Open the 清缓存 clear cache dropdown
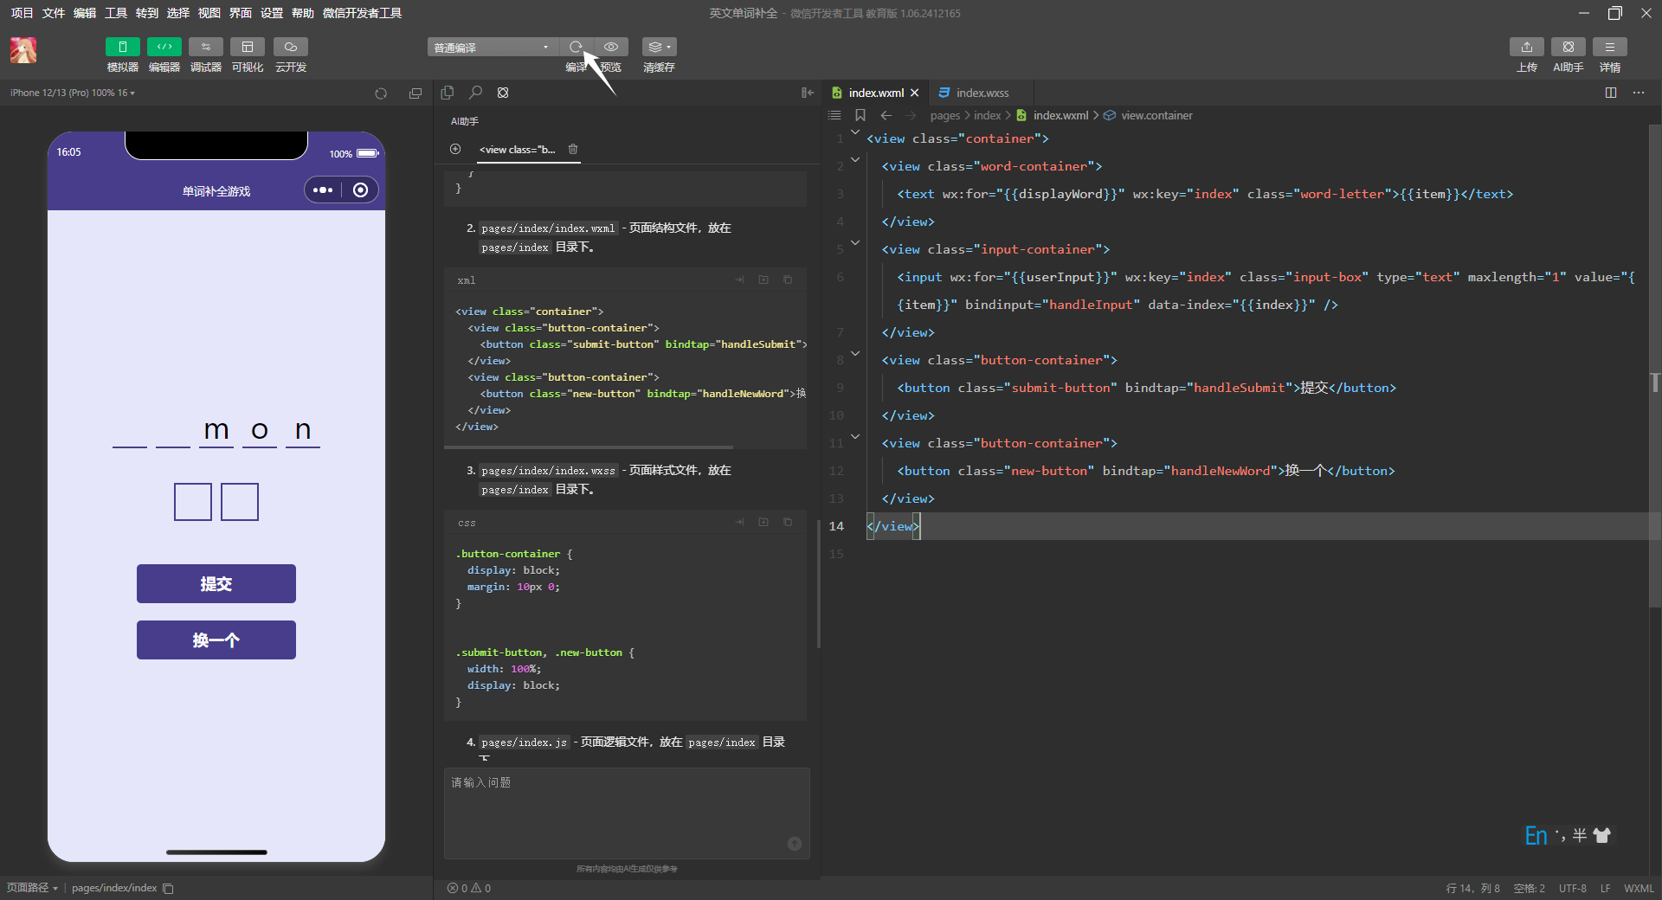This screenshot has height=900, width=1662. click(659, 47)
